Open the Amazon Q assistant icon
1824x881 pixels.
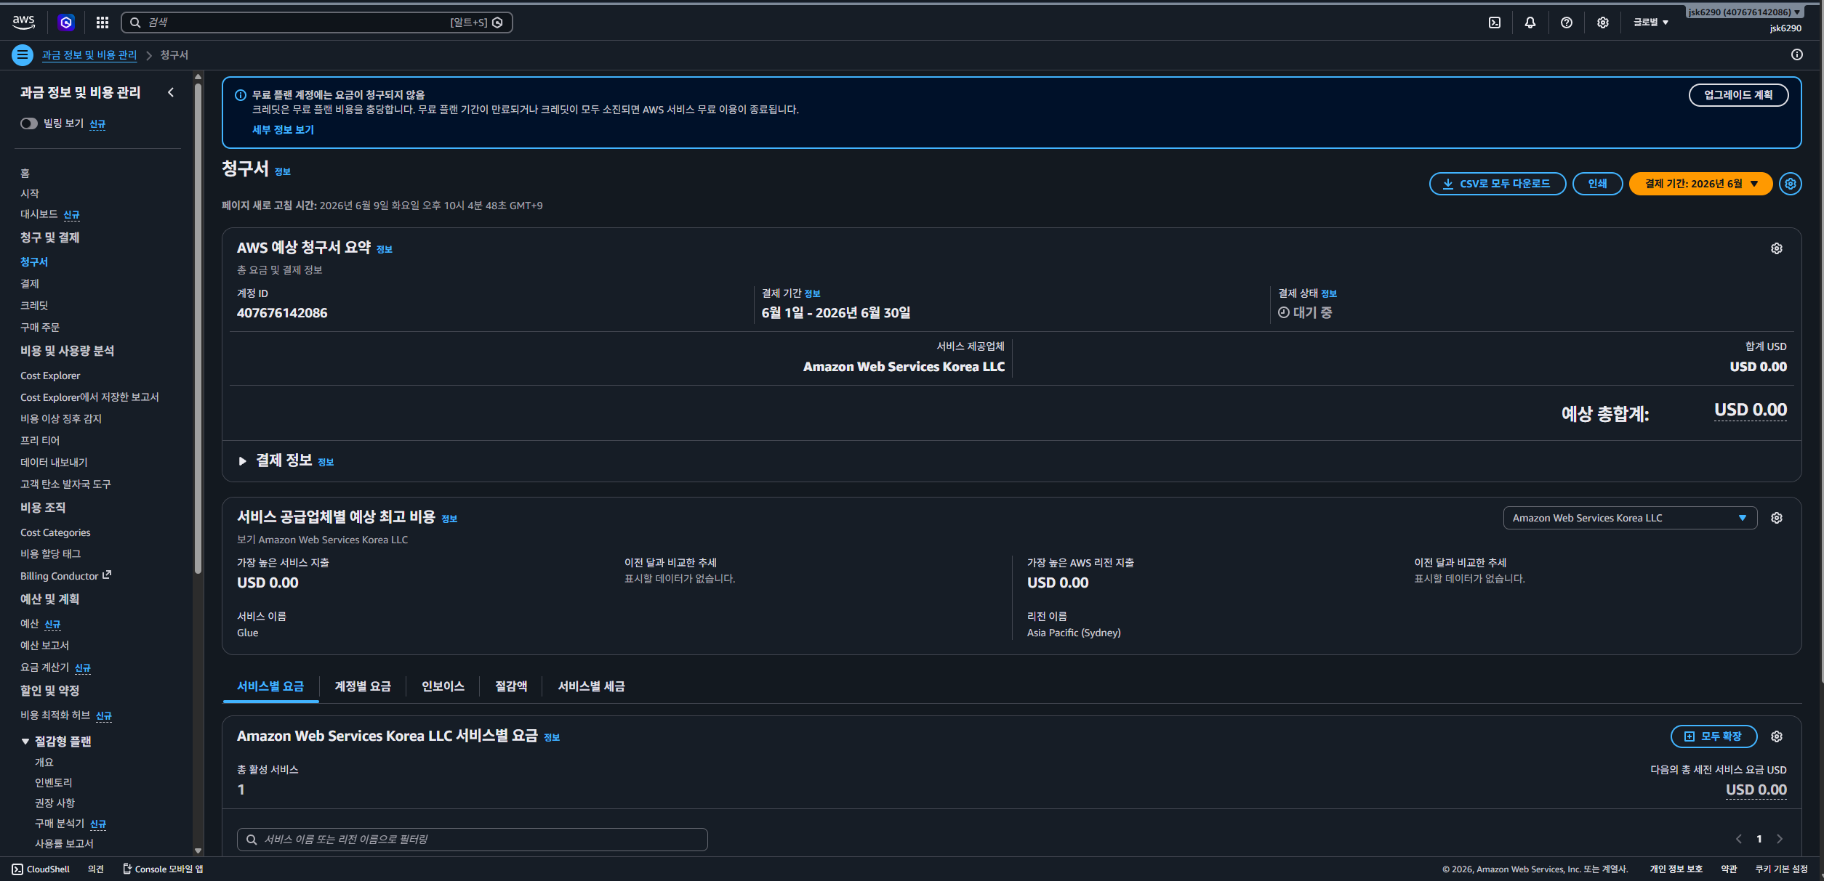pos(66,23)
